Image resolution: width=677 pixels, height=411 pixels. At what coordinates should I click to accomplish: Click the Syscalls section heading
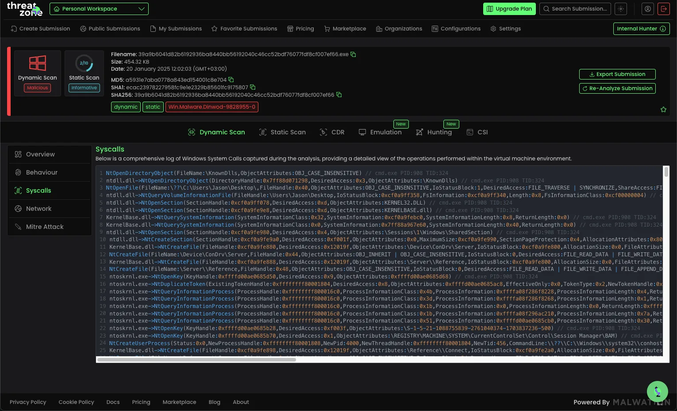click(110, 149)
